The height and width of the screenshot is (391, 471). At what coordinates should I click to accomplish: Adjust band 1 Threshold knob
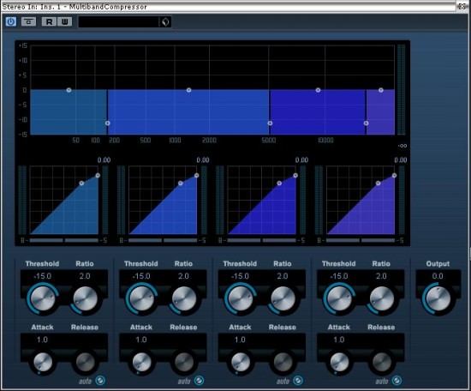tap(43, 298)
